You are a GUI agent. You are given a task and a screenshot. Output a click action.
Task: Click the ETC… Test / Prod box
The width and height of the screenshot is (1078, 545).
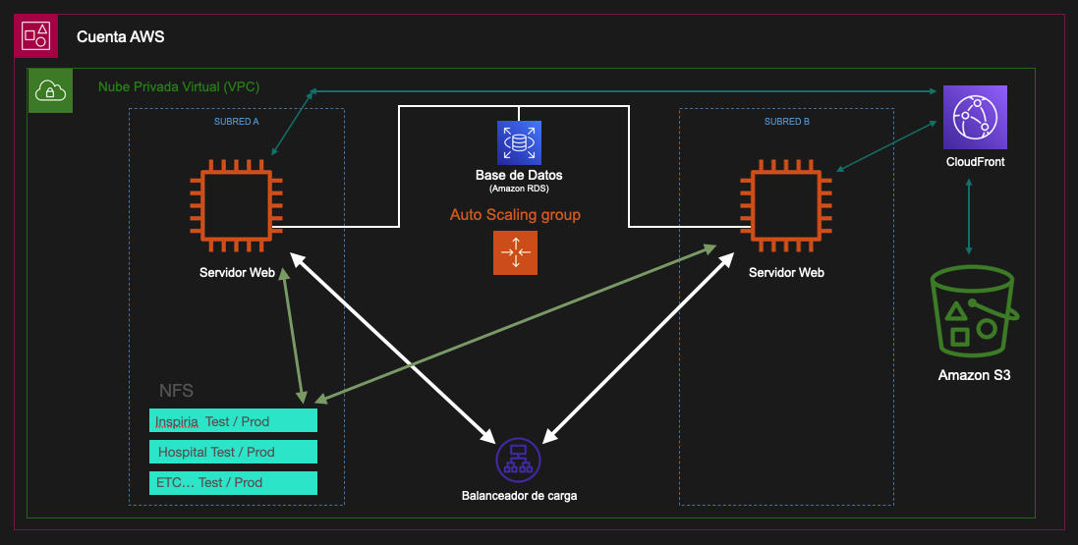tap(234, 482)
